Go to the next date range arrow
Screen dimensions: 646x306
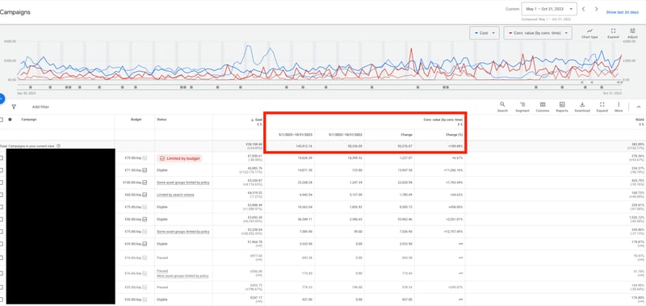pos(596,9)
